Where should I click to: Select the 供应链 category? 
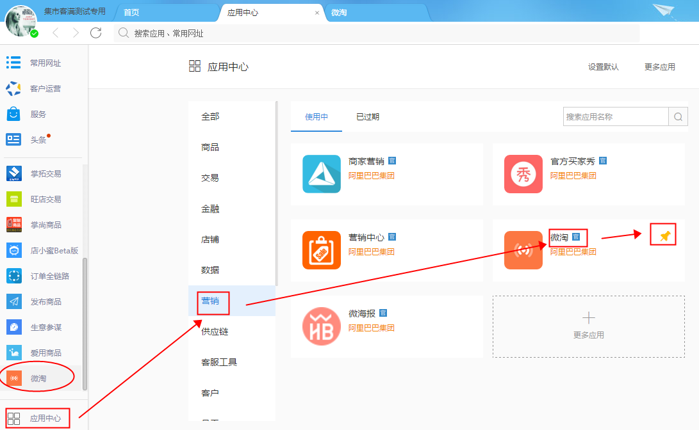click(232, 331)
